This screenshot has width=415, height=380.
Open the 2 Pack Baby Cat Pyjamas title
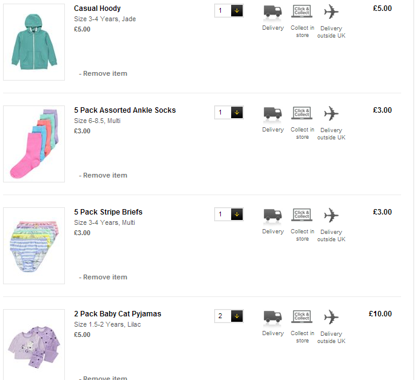click(118, 314)
